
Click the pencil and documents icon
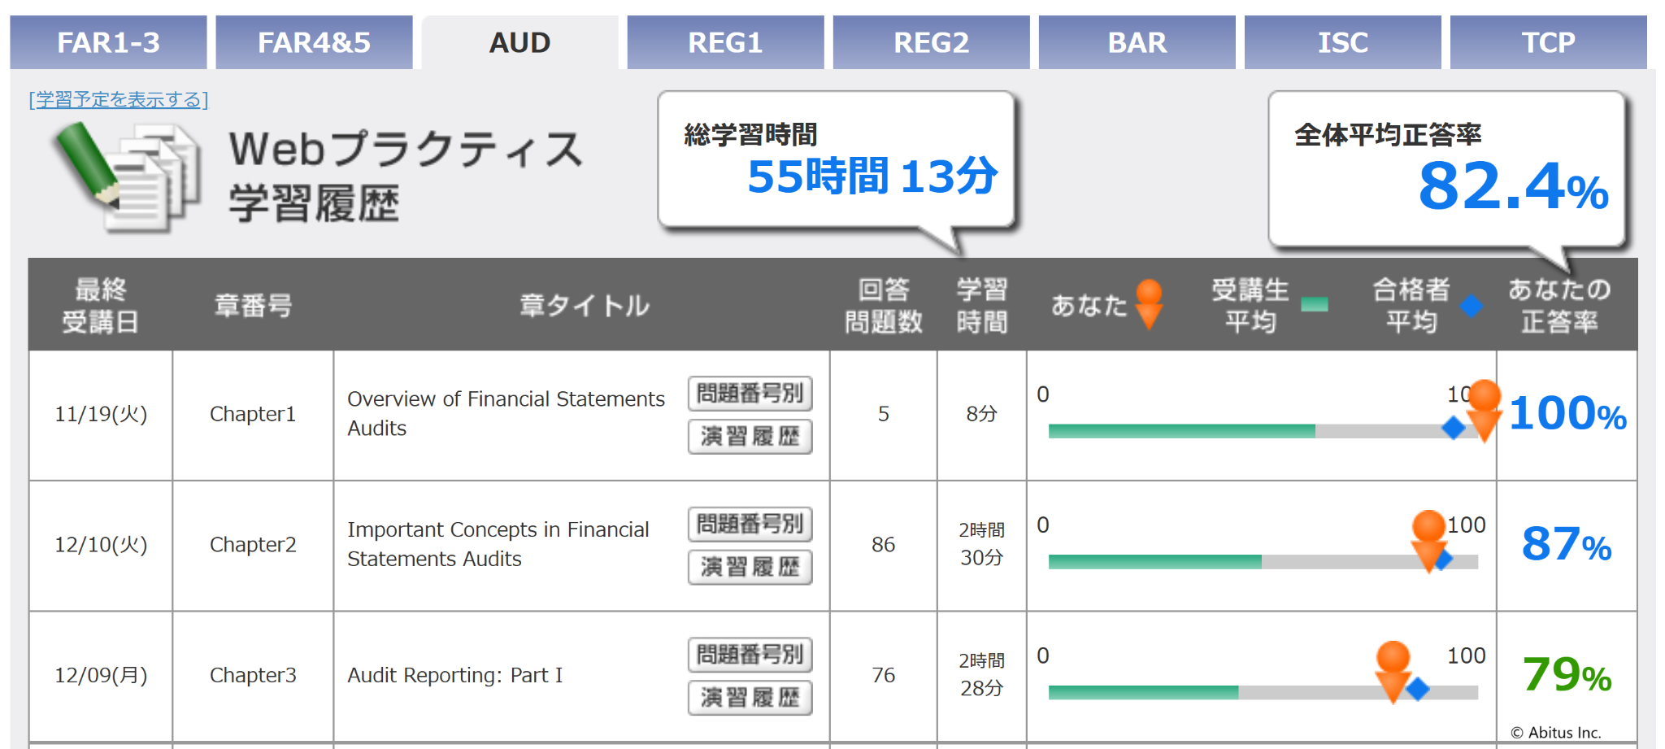coord(127,175)
